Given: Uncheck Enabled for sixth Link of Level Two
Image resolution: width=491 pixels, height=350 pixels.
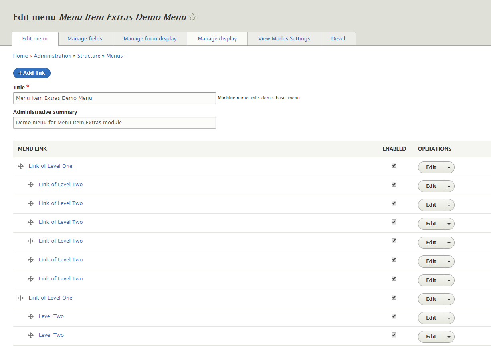Looking at the screenshot, I should click(x=394, y=278).
